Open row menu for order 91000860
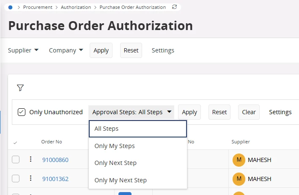This screenshot has width=299, height=195. pyautogui.click(x=30, y=159)
